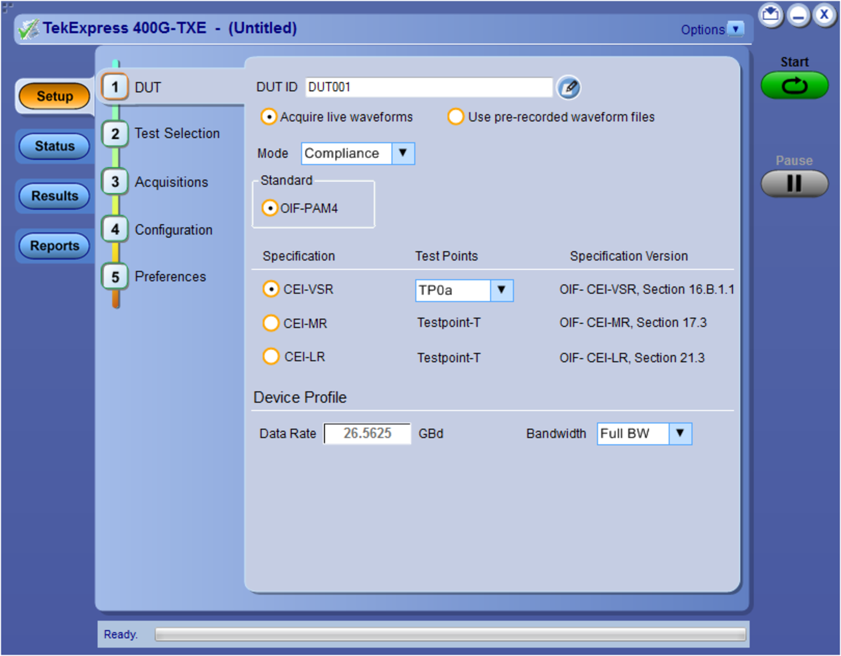Image resolution: width=841 pixels, height=656 pixels.
Task: Select the CEI-MR specification
Action: pyautogui.click(x=271, y=323)
